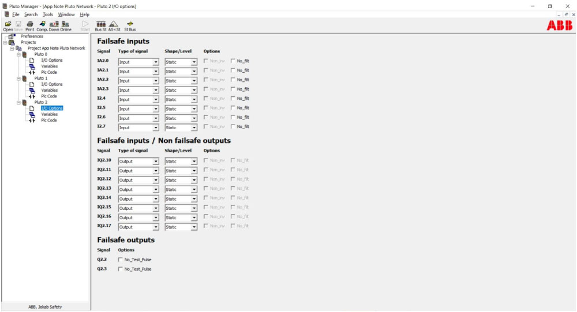Click the Open toolbar icon
Viewport: 577px width, 312px height.
[x=8, y=24]
